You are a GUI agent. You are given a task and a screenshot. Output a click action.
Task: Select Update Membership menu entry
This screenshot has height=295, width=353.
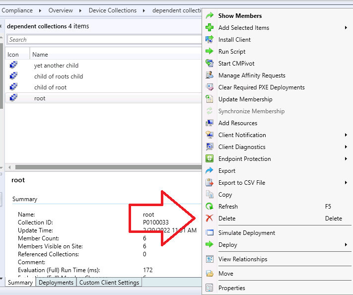pyautogui.click(x=245, y=99)
